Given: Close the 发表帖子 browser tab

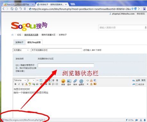Looking at the screenshot, I should 66,4.
